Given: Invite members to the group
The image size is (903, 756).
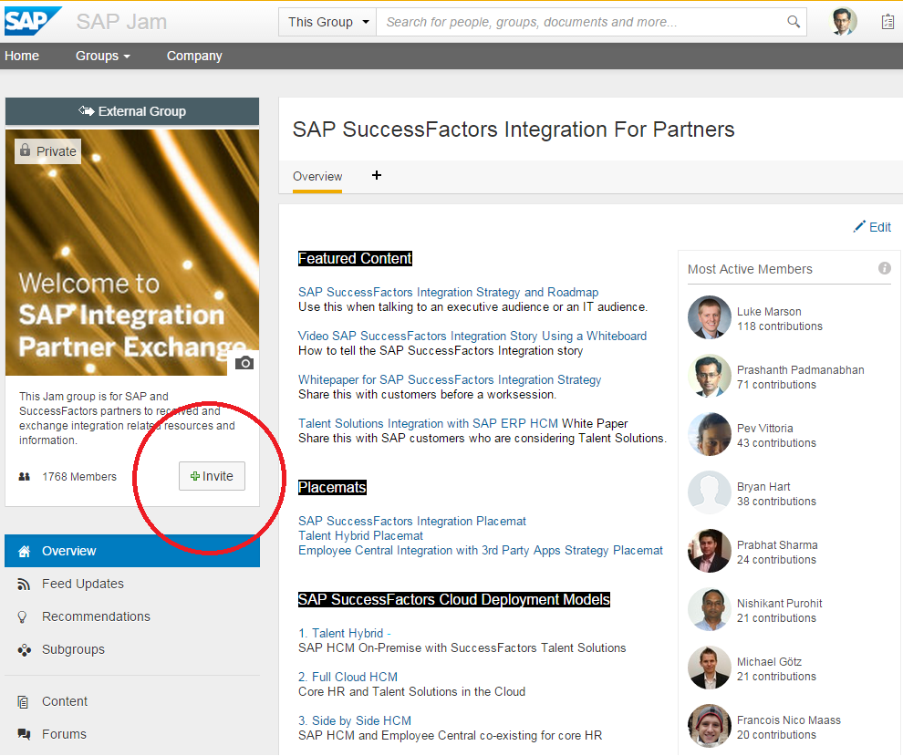Looking at the screenshot, I should (x=212, y=475).
